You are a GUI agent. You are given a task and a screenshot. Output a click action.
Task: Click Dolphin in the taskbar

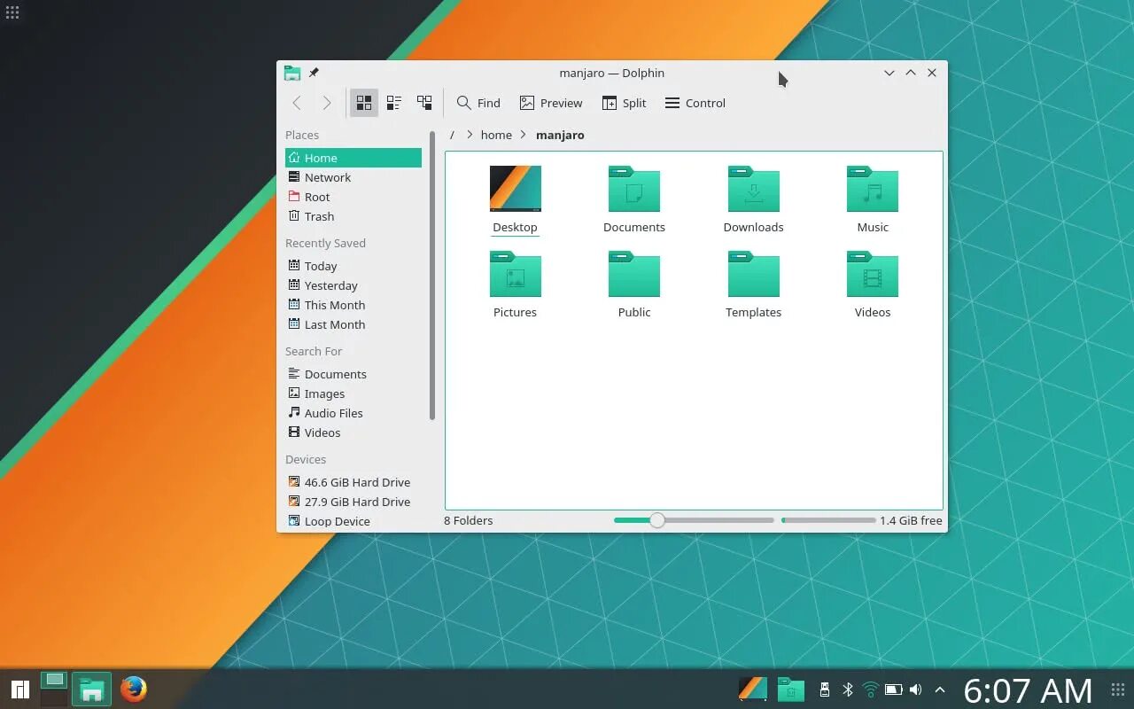(x=91, y=689)
